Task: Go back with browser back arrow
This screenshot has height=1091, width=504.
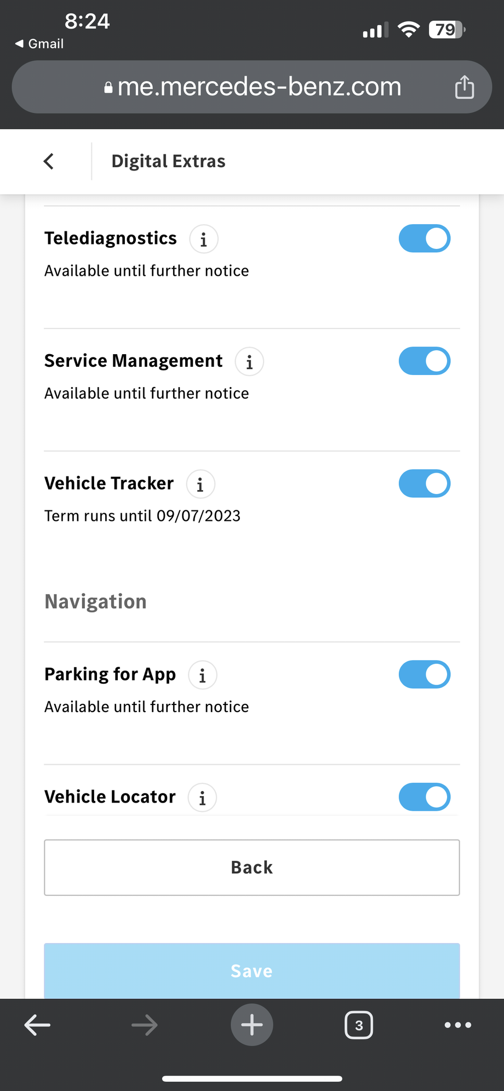Action: pos(38,1025)
